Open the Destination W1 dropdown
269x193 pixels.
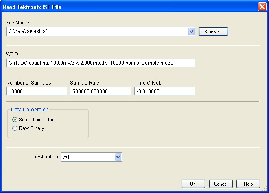click(x=118, y=157)
